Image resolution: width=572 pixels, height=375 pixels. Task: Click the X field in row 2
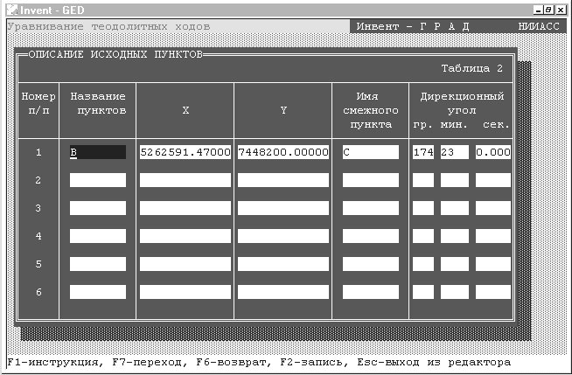pyautogui.click(x=185, y=180)
